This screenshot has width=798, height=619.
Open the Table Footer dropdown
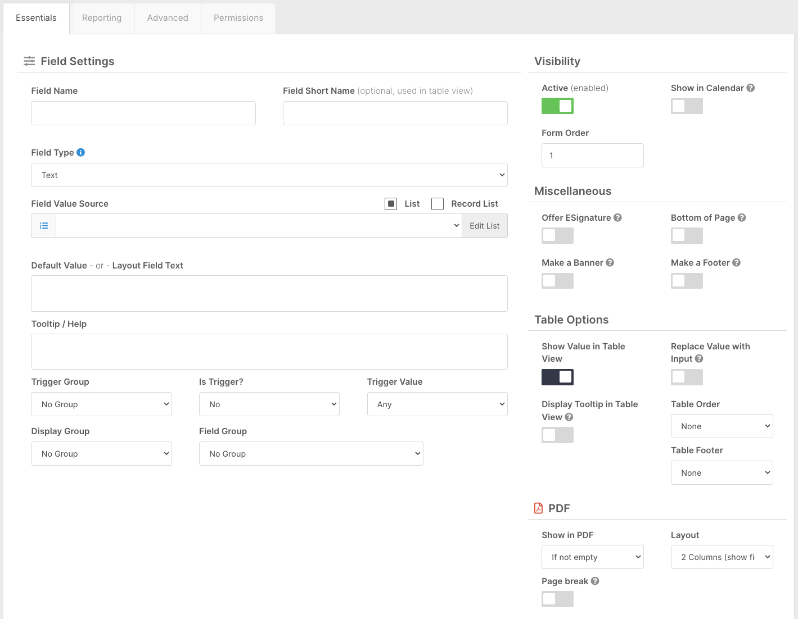coord(722,473)
